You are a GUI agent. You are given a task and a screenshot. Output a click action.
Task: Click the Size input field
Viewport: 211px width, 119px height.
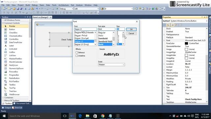[121, 29]
